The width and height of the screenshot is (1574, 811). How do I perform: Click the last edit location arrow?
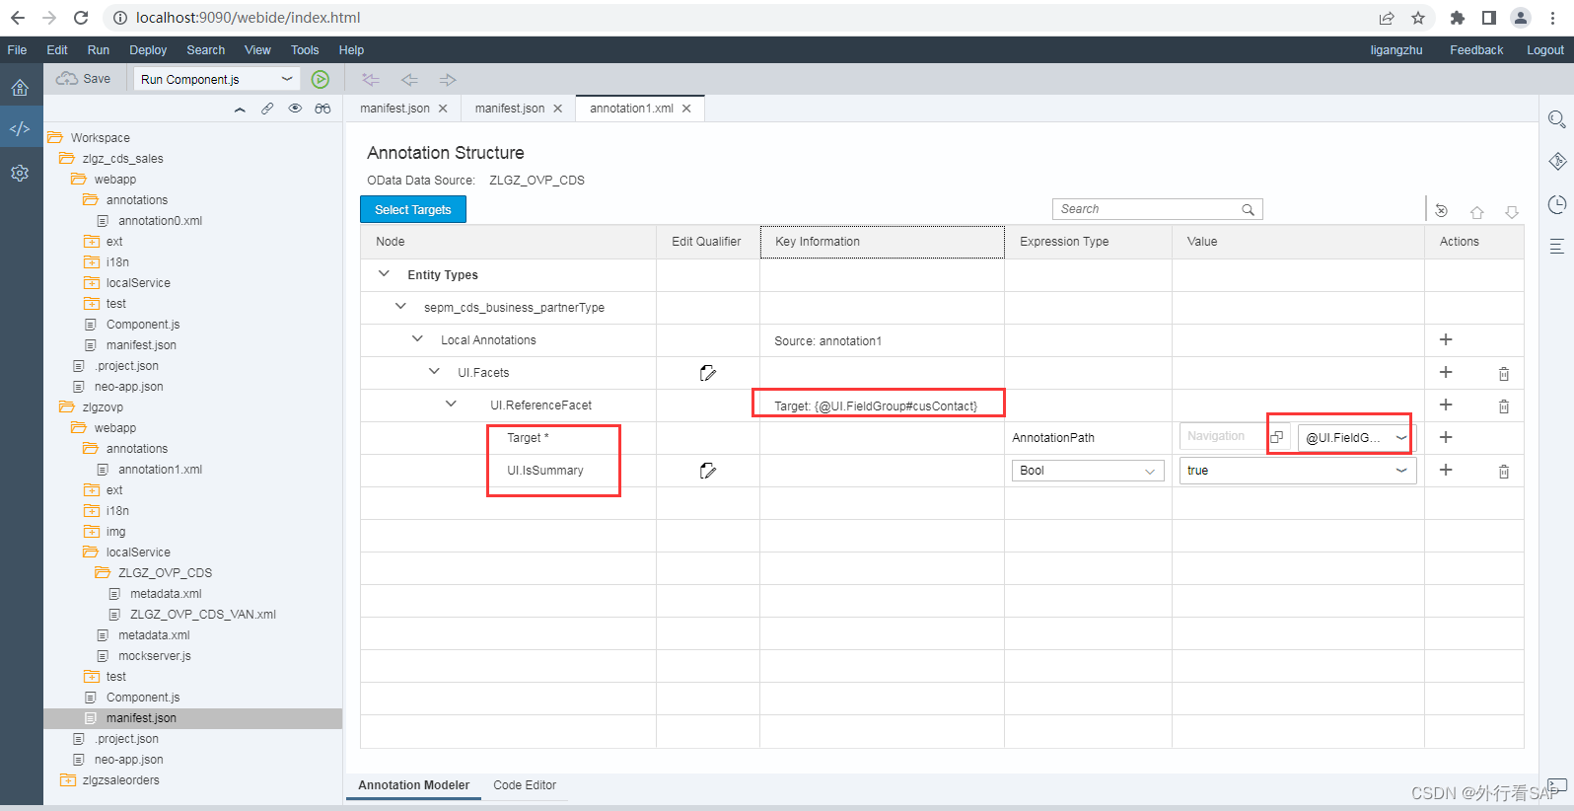coord(371,79)
